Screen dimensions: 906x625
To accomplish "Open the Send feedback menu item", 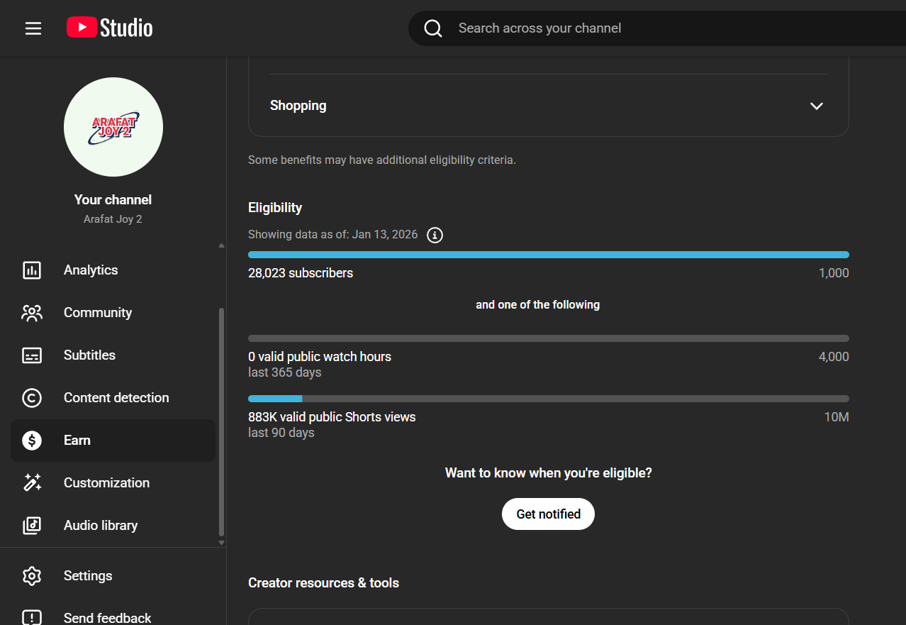I will tap(107, 618).
